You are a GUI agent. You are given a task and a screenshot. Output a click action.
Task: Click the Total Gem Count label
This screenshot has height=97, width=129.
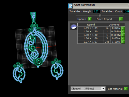coord(112,11)
